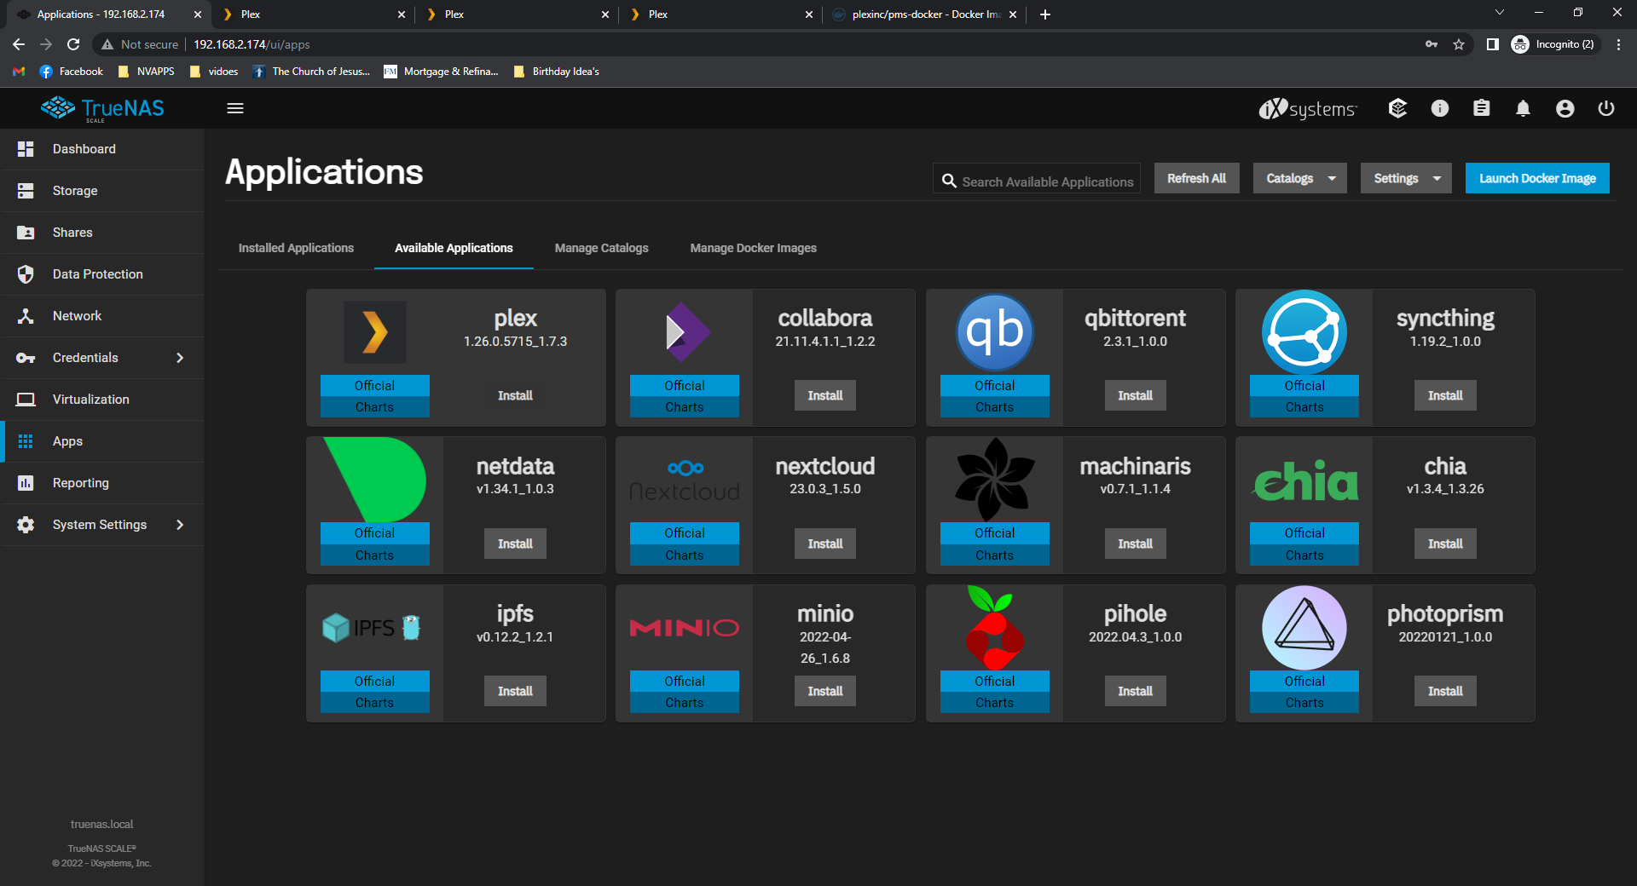Bookmark this page with the star icon
The image size is (1637, 886).
pyautogui.click(x=1459, y=44)
